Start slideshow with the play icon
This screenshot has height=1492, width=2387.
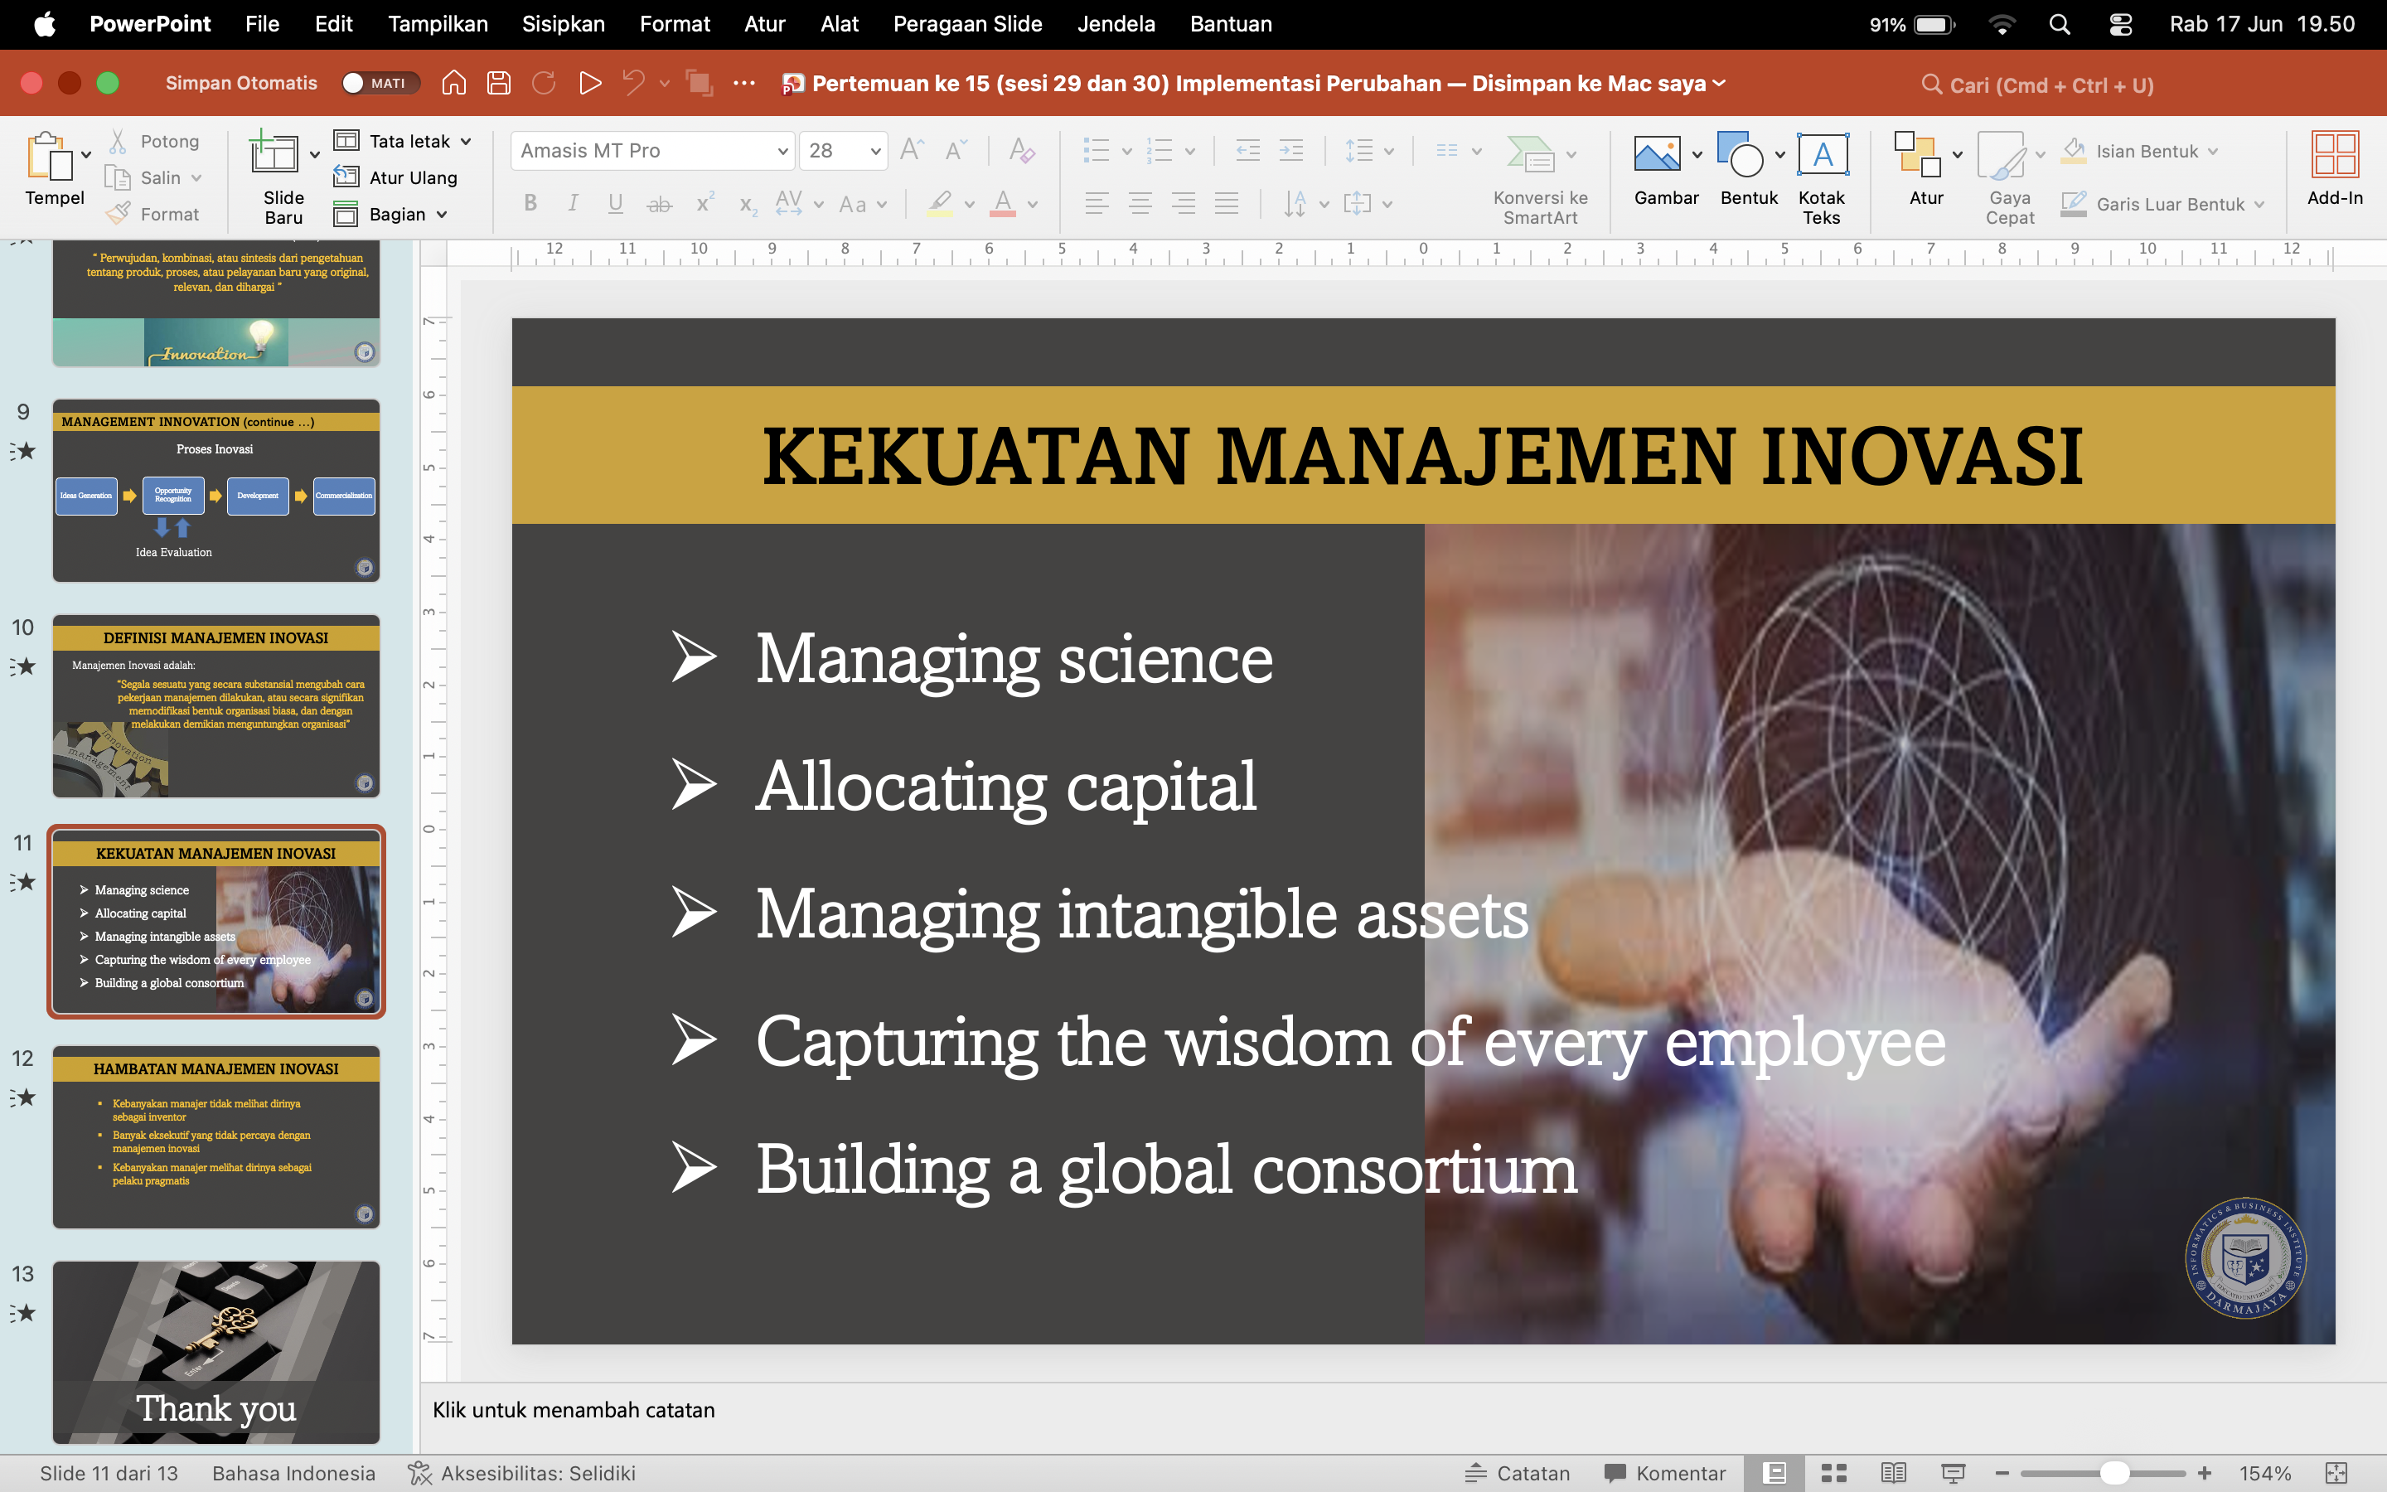pos(590,83)
